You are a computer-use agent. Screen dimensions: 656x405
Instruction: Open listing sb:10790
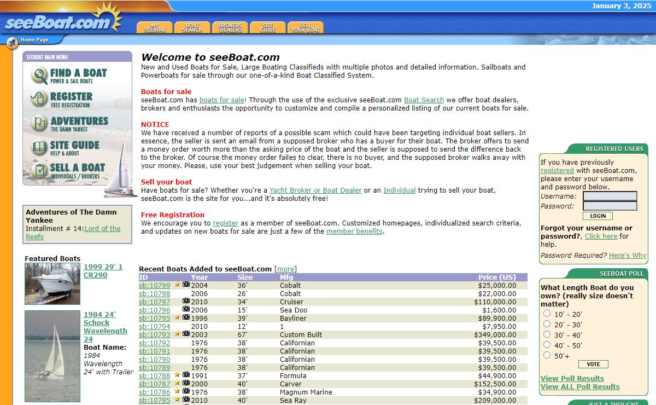(155, 359)
